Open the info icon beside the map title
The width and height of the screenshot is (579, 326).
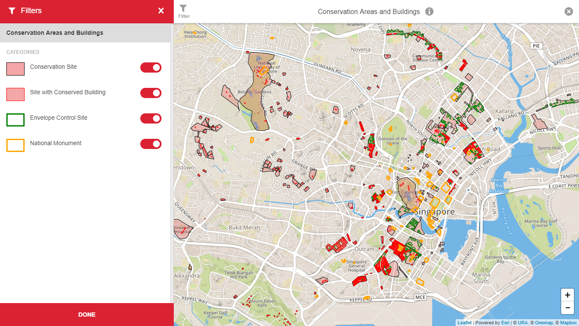point(429,11)
